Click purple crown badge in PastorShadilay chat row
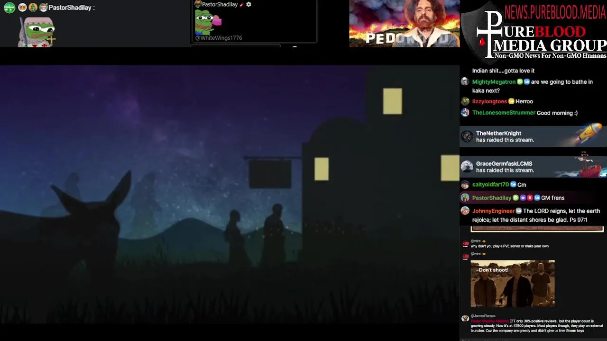607x341 pixels. click(523, 198)
